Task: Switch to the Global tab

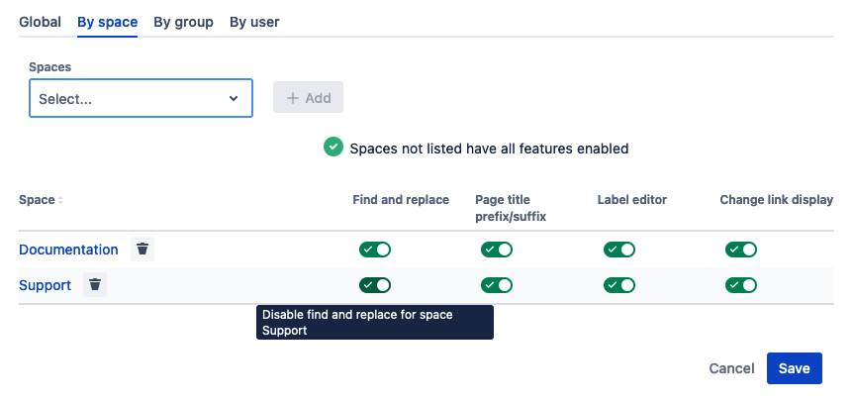Action: [40, 22]
